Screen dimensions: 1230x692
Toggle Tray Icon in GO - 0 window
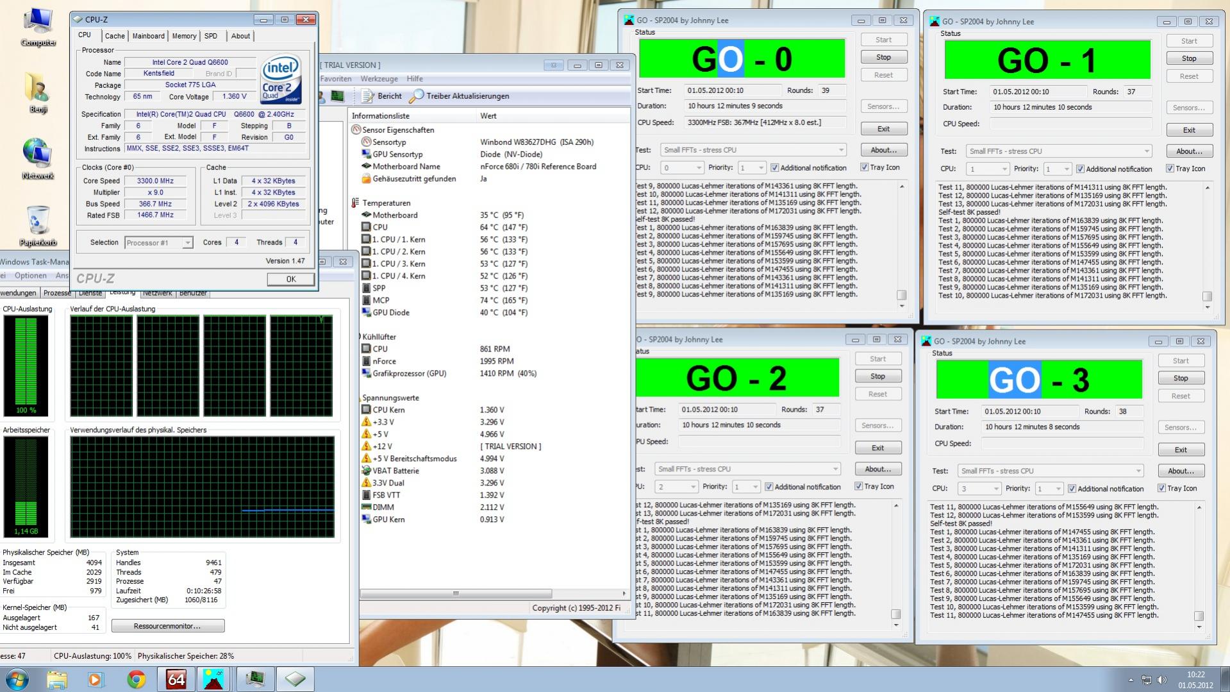pos(864,167)
